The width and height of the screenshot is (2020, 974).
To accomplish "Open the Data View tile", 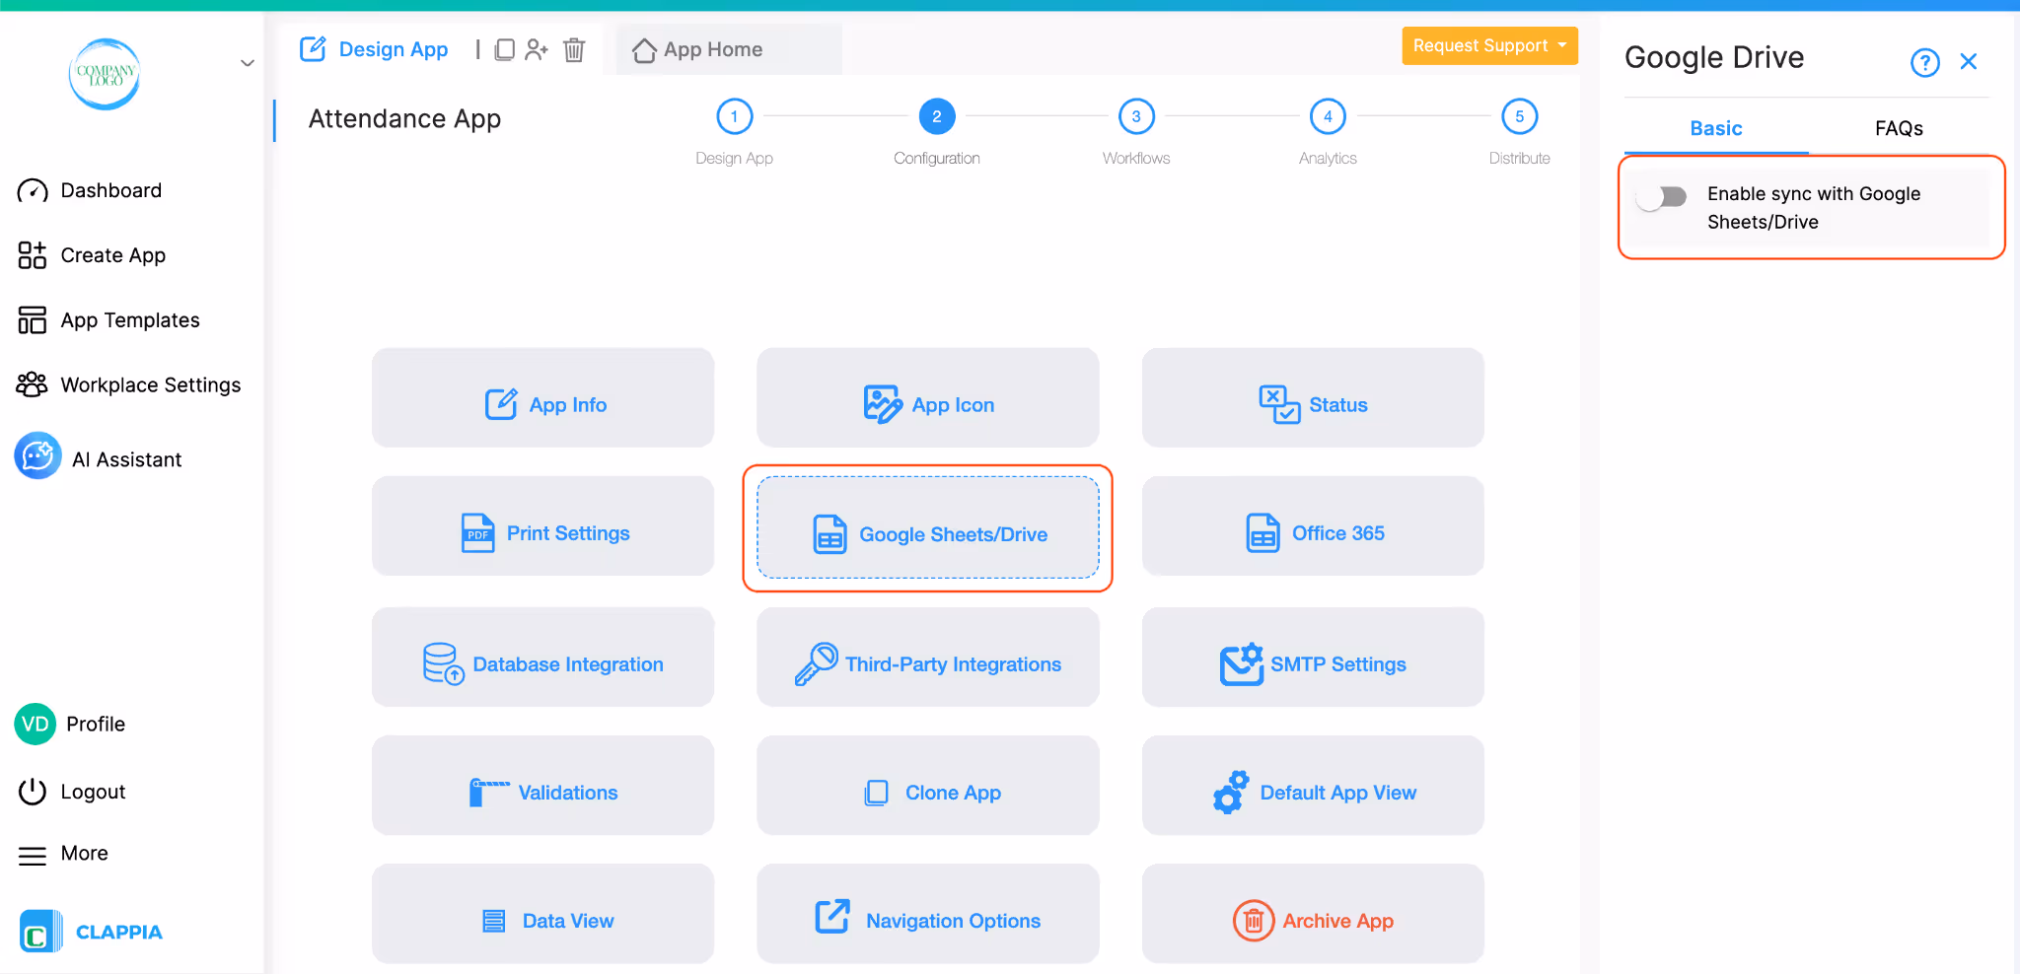I will coord(542,914).
